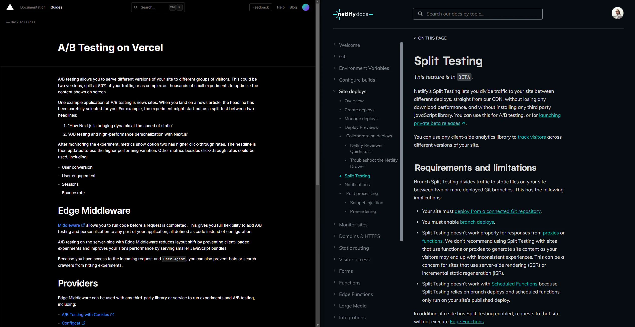This screenshot has height=327, width=635.
Task: Focus Netlify 'Search our docs by topic' field
Action: tap(478, 14)
